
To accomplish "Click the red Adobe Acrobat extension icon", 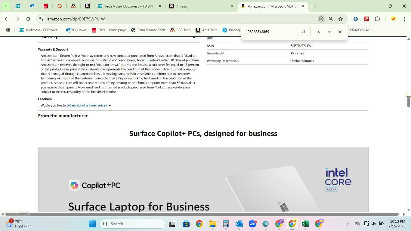I will (366, 19).
